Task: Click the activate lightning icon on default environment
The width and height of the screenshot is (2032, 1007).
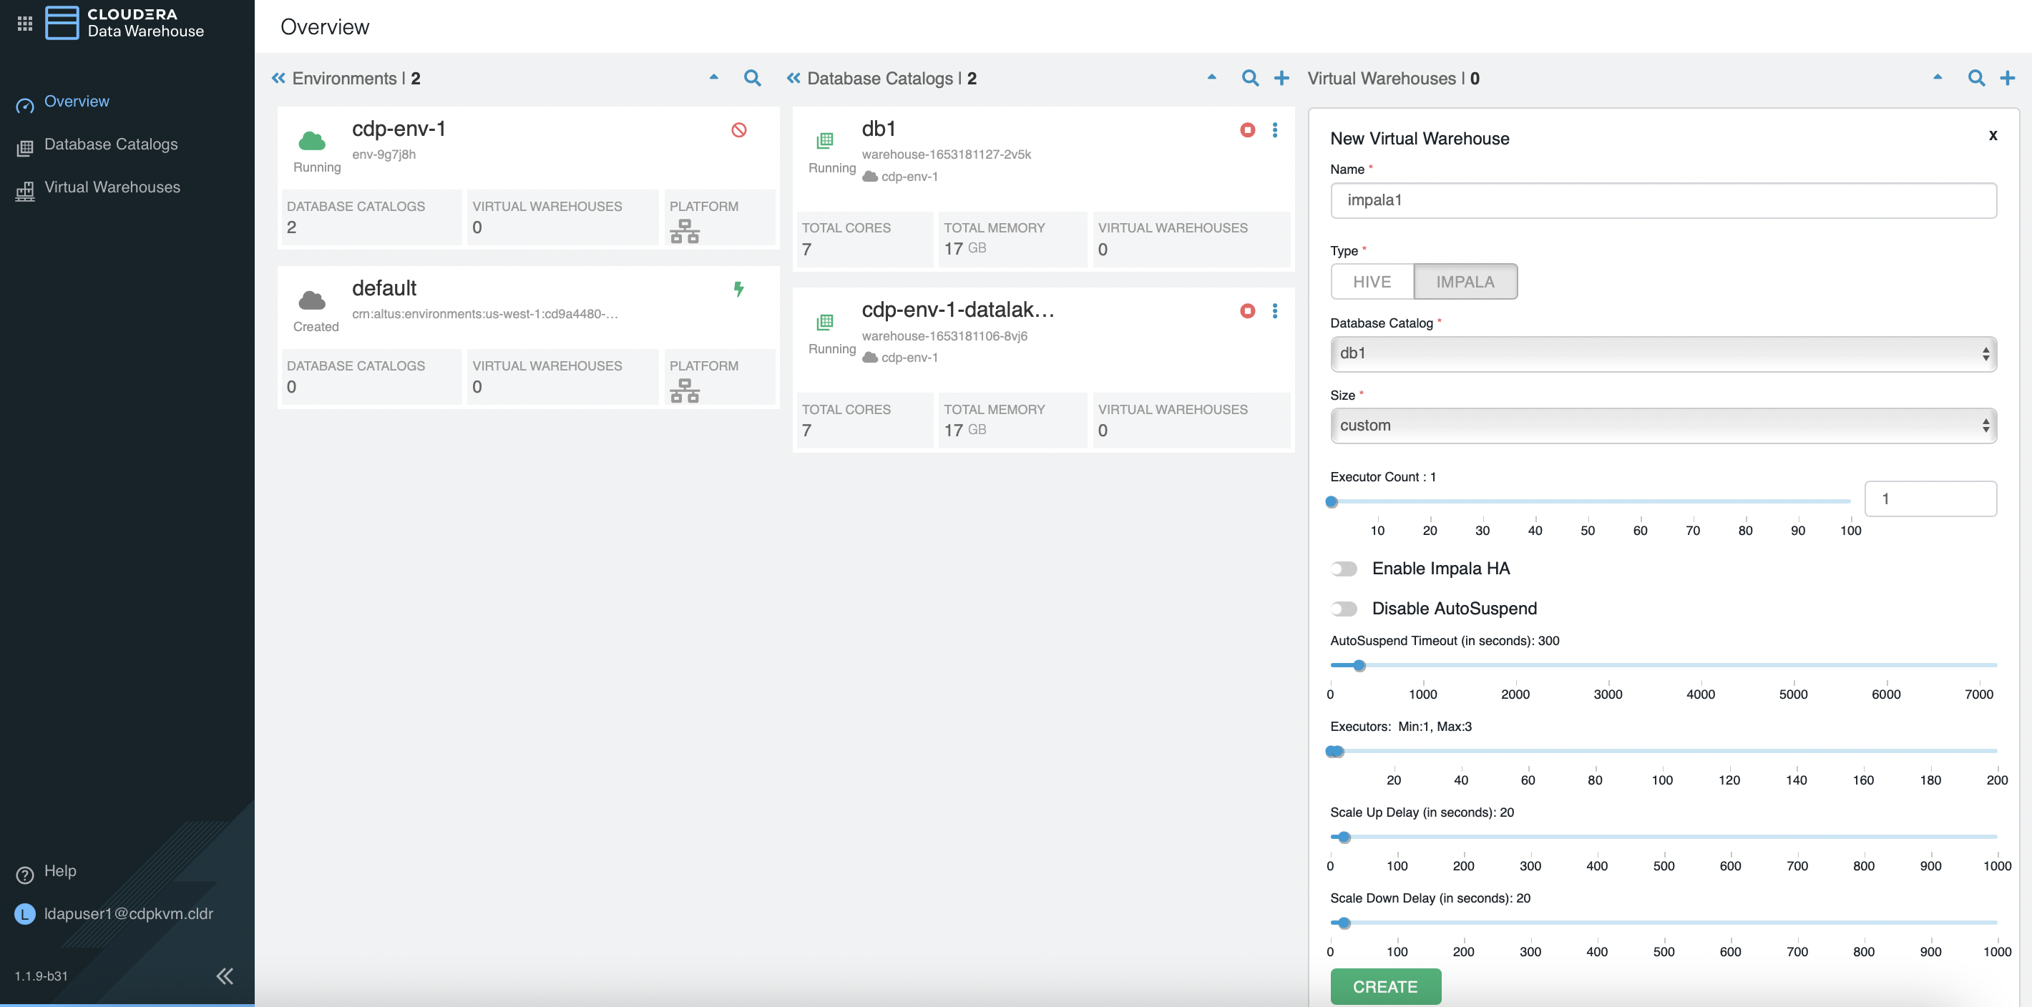Action: [x=738, y=290]
